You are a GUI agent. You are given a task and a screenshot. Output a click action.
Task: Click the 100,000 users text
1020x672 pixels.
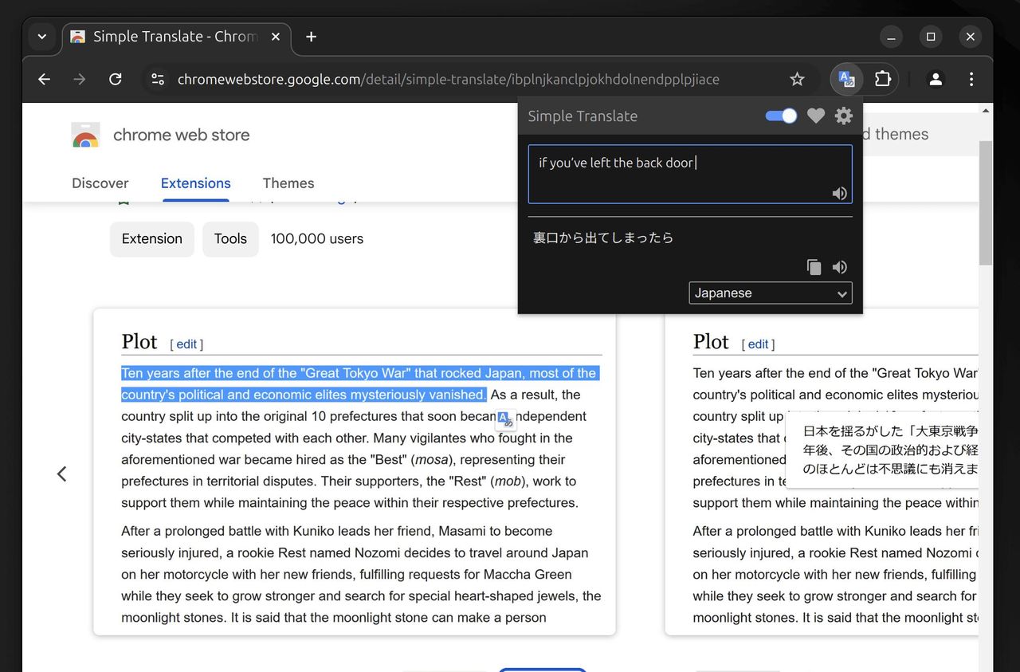(317, 238)
